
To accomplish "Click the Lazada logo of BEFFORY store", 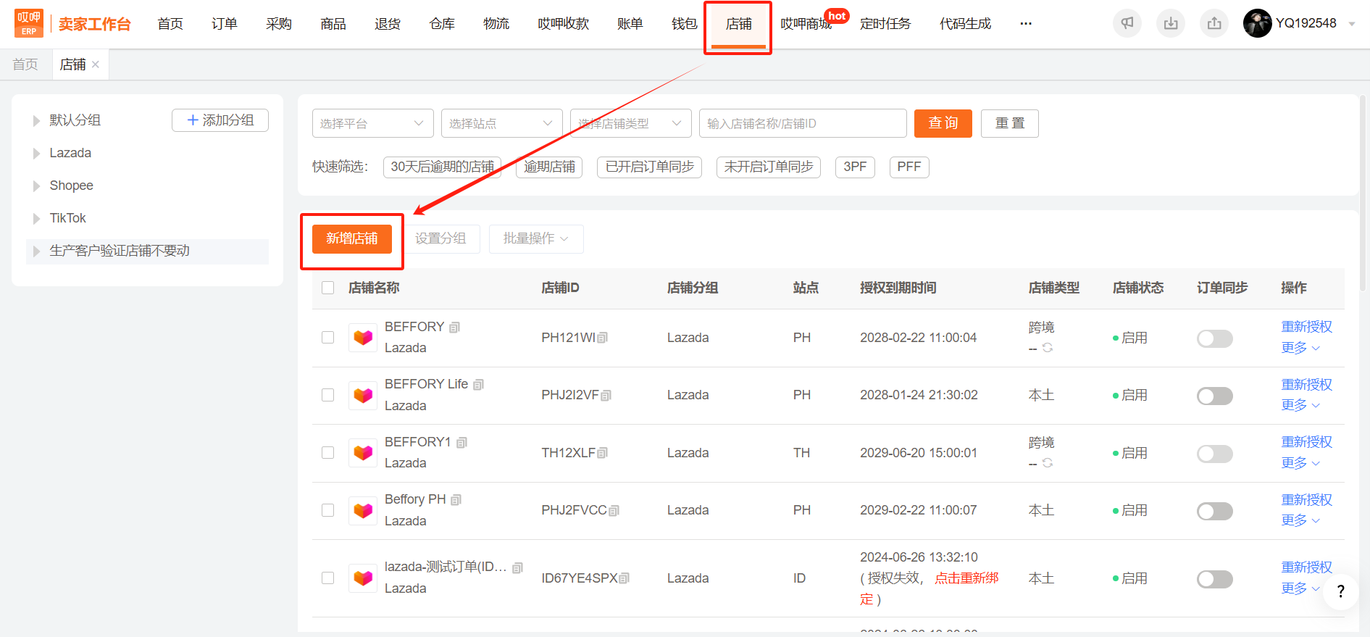I will pyautogui.click(x=363, y=338).
